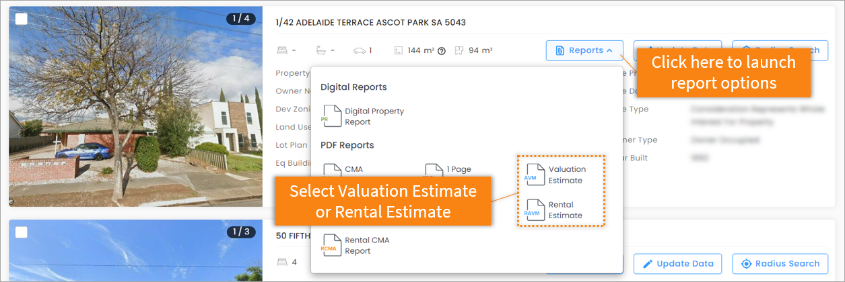The height and width of the screenshot is (282, 845).
Task: Click the 1 / 3 photo counter badge
Action: [241, 232]
